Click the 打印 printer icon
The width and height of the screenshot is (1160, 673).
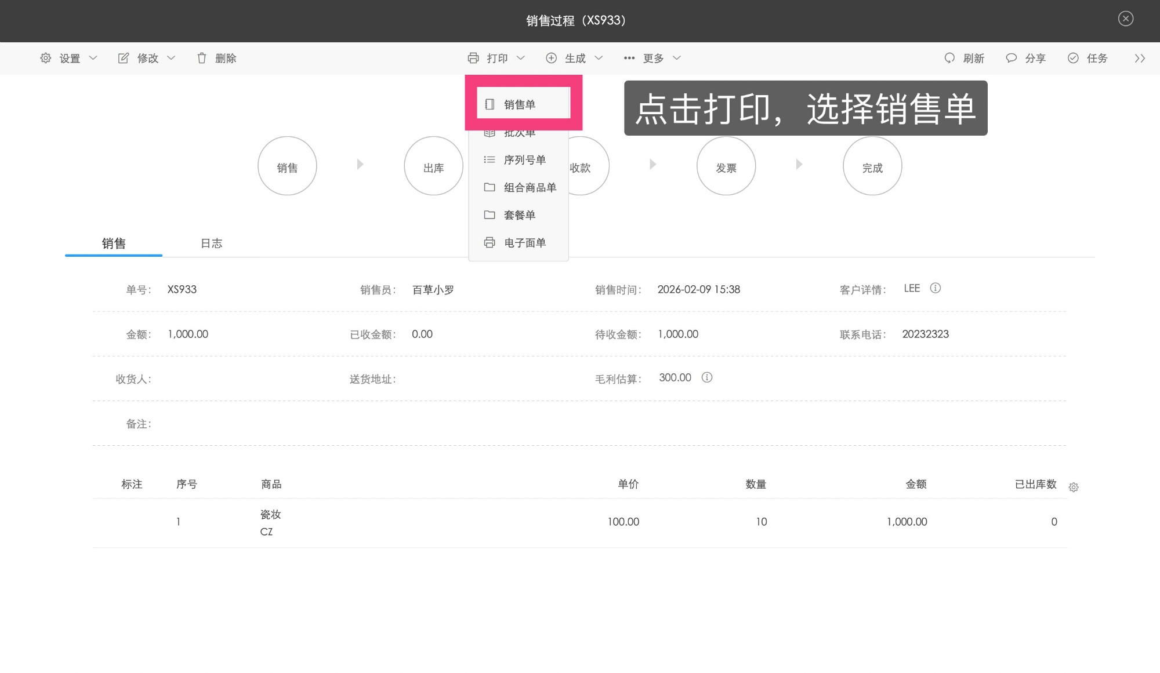click(473, 58)
